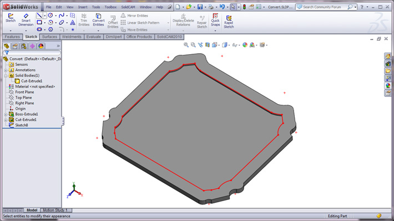Select the Circle sketch tool
Screen dimensions: 394x221
click(x=50, y=16)
